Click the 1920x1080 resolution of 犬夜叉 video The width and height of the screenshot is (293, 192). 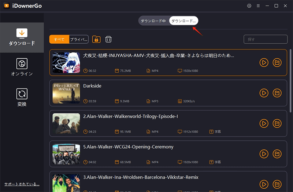[x=190, y=71]
